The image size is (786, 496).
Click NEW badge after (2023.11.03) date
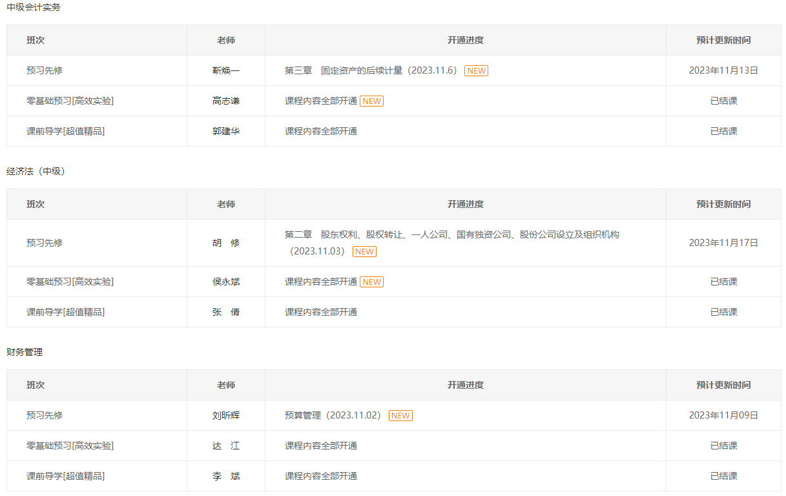point(364,252)
